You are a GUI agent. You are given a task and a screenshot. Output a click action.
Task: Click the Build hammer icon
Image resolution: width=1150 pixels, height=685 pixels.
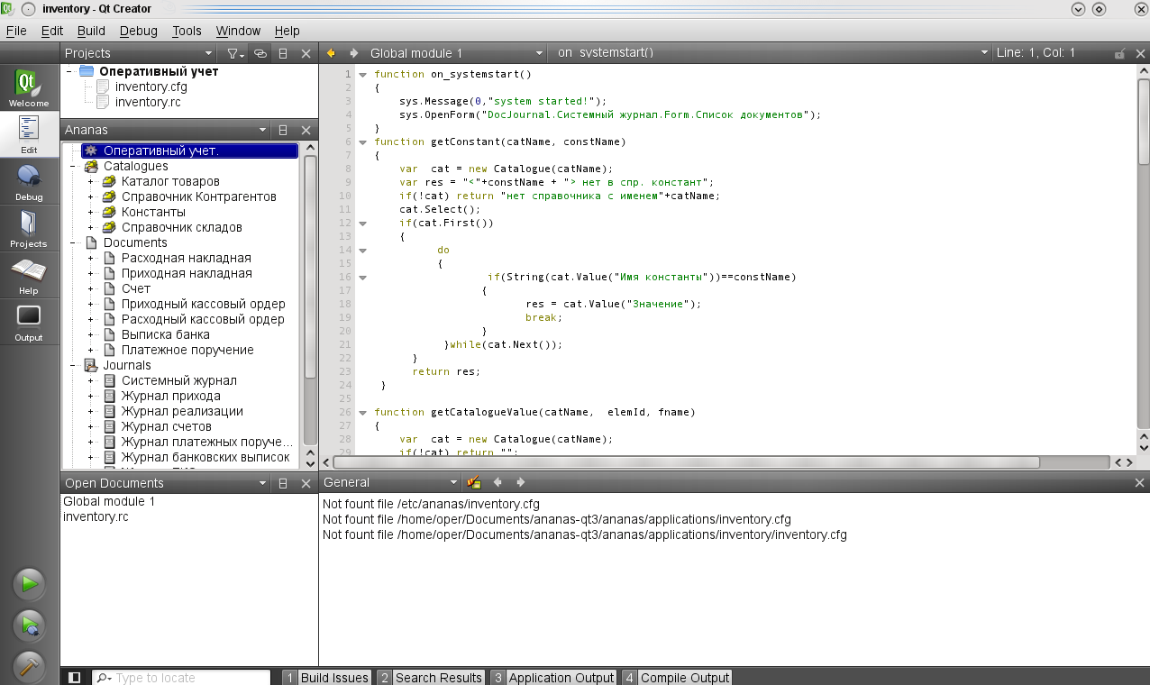pos(29,667)
